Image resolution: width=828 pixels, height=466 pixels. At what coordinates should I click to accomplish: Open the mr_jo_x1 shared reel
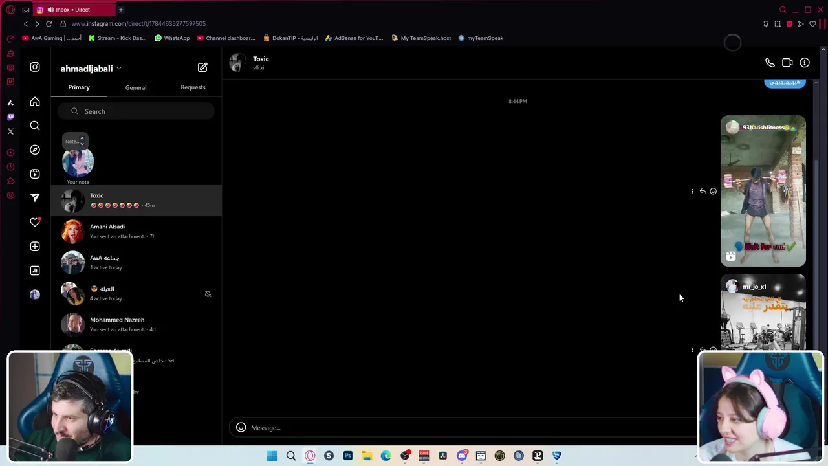(x=763, y=313)
